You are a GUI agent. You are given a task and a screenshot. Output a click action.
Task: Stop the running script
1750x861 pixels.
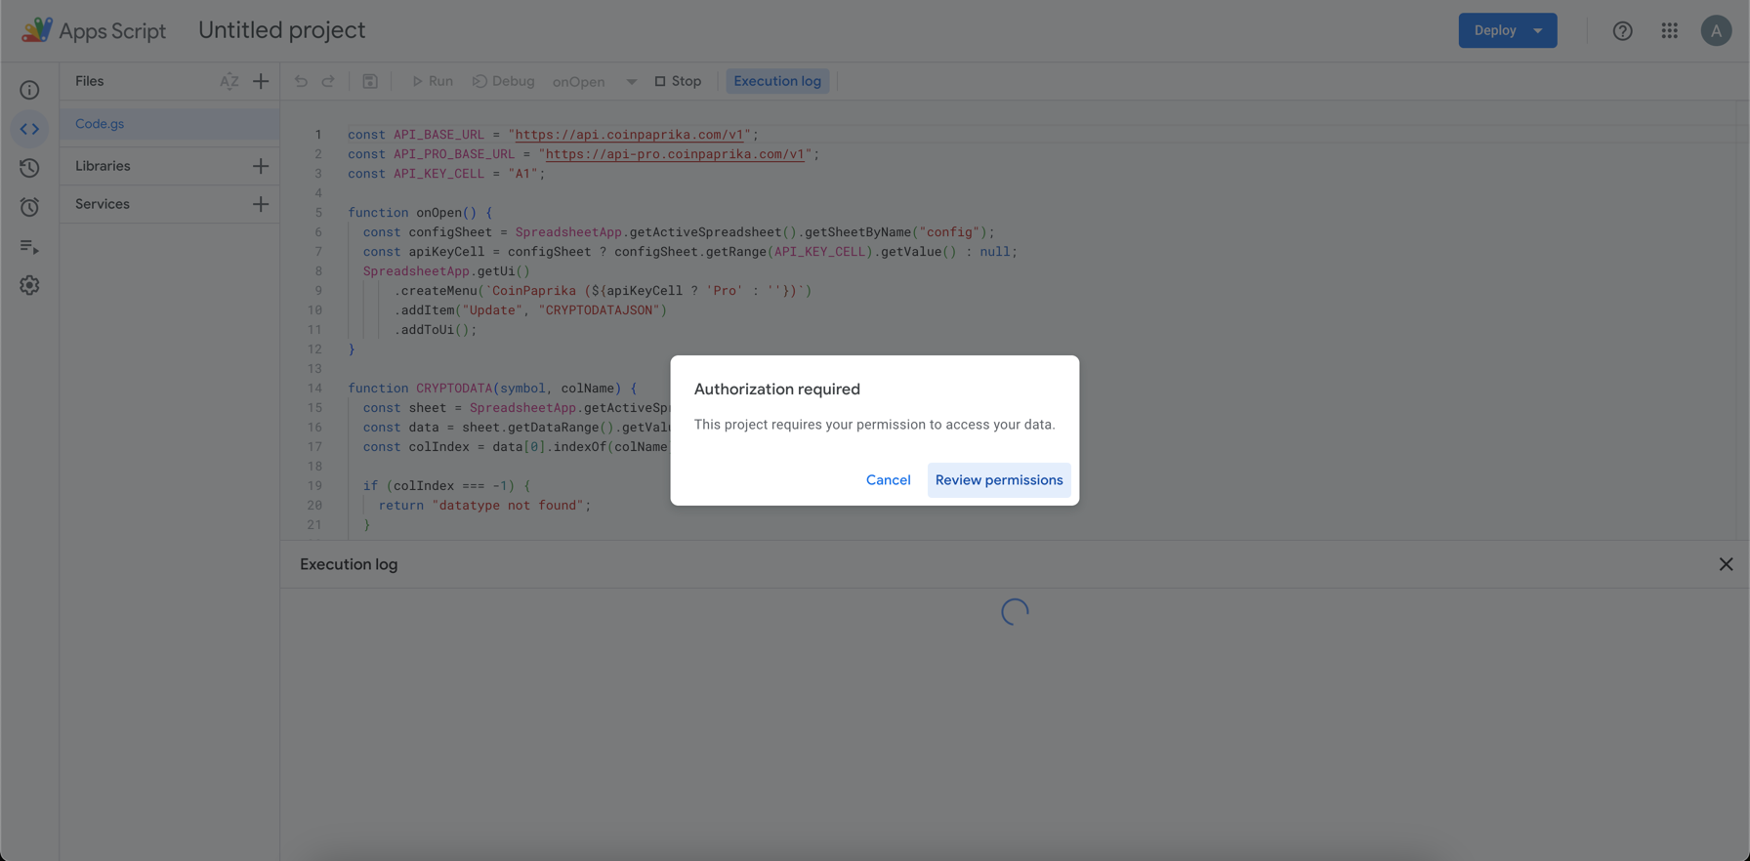(x=678, y=81)
